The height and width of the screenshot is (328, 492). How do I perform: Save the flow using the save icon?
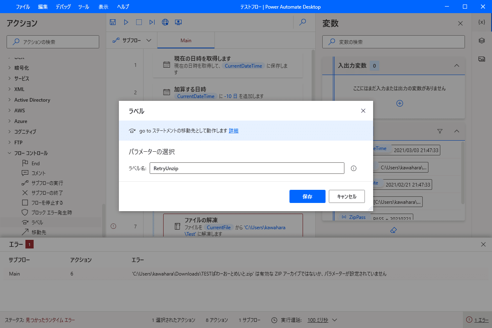tap(112, 22)
